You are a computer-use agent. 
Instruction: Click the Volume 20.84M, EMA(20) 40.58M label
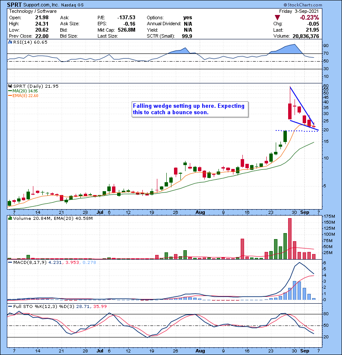pos(53,218)
